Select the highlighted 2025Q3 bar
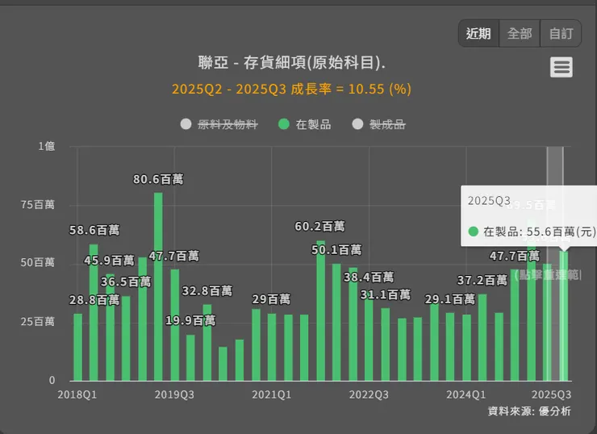This screenshot has width=597, height=434. tap(564, 316)
